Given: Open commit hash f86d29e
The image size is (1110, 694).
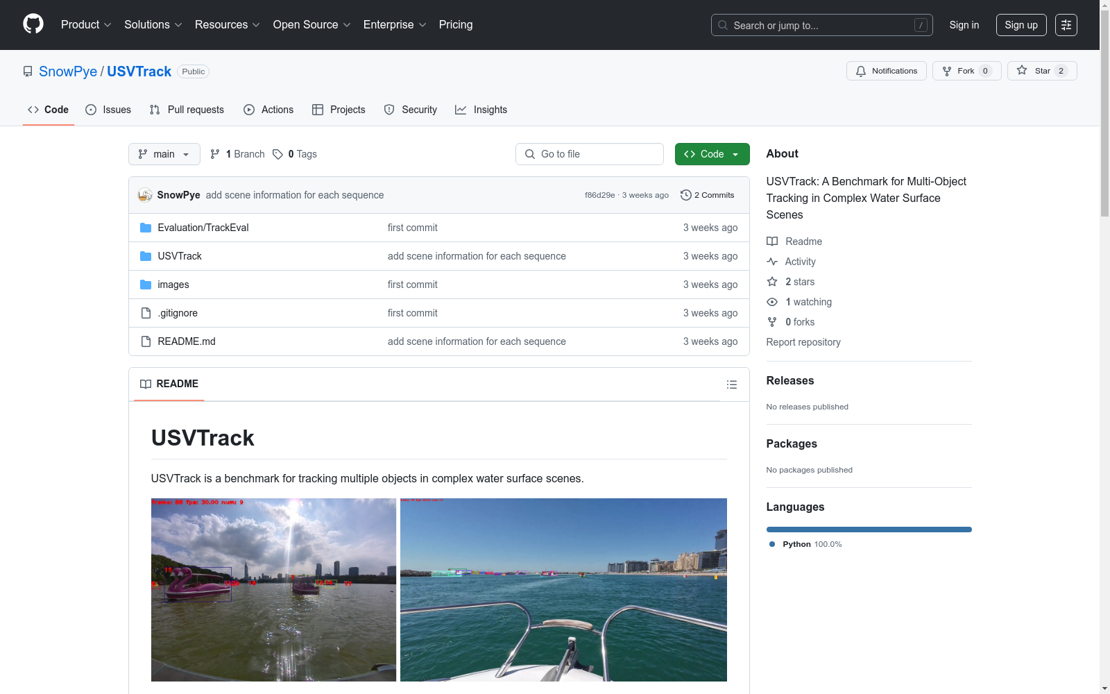Looking at the screenshot, I should [x=599, y=195].
